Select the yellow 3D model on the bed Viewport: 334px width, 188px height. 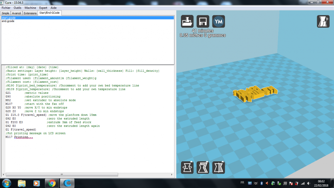click(x=255, y=94)
